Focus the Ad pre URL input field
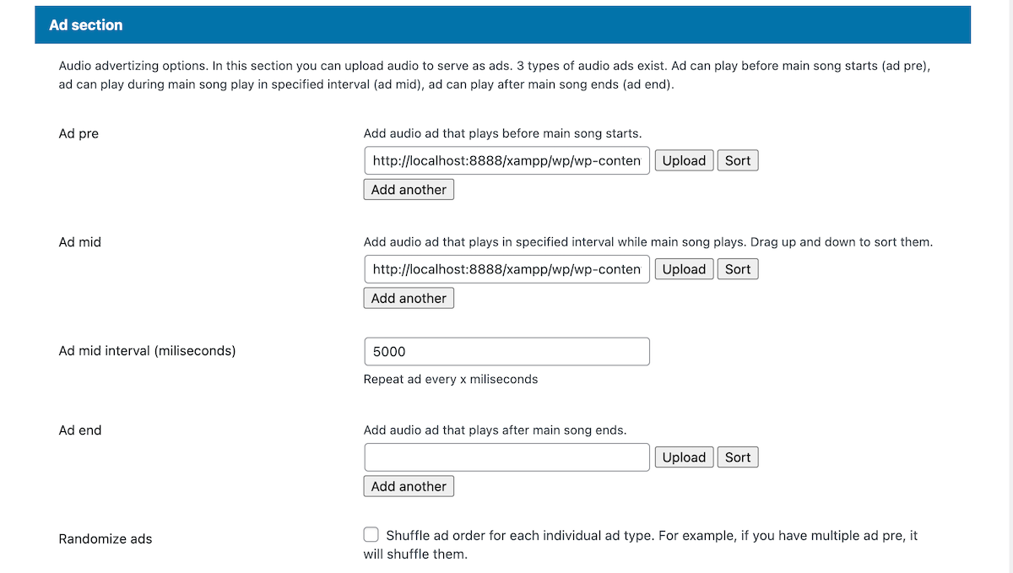1013x573 pixels. click(506, 160)
